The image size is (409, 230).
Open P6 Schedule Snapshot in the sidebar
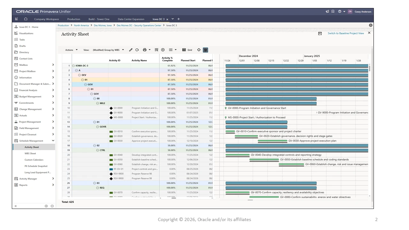(36, 166)
